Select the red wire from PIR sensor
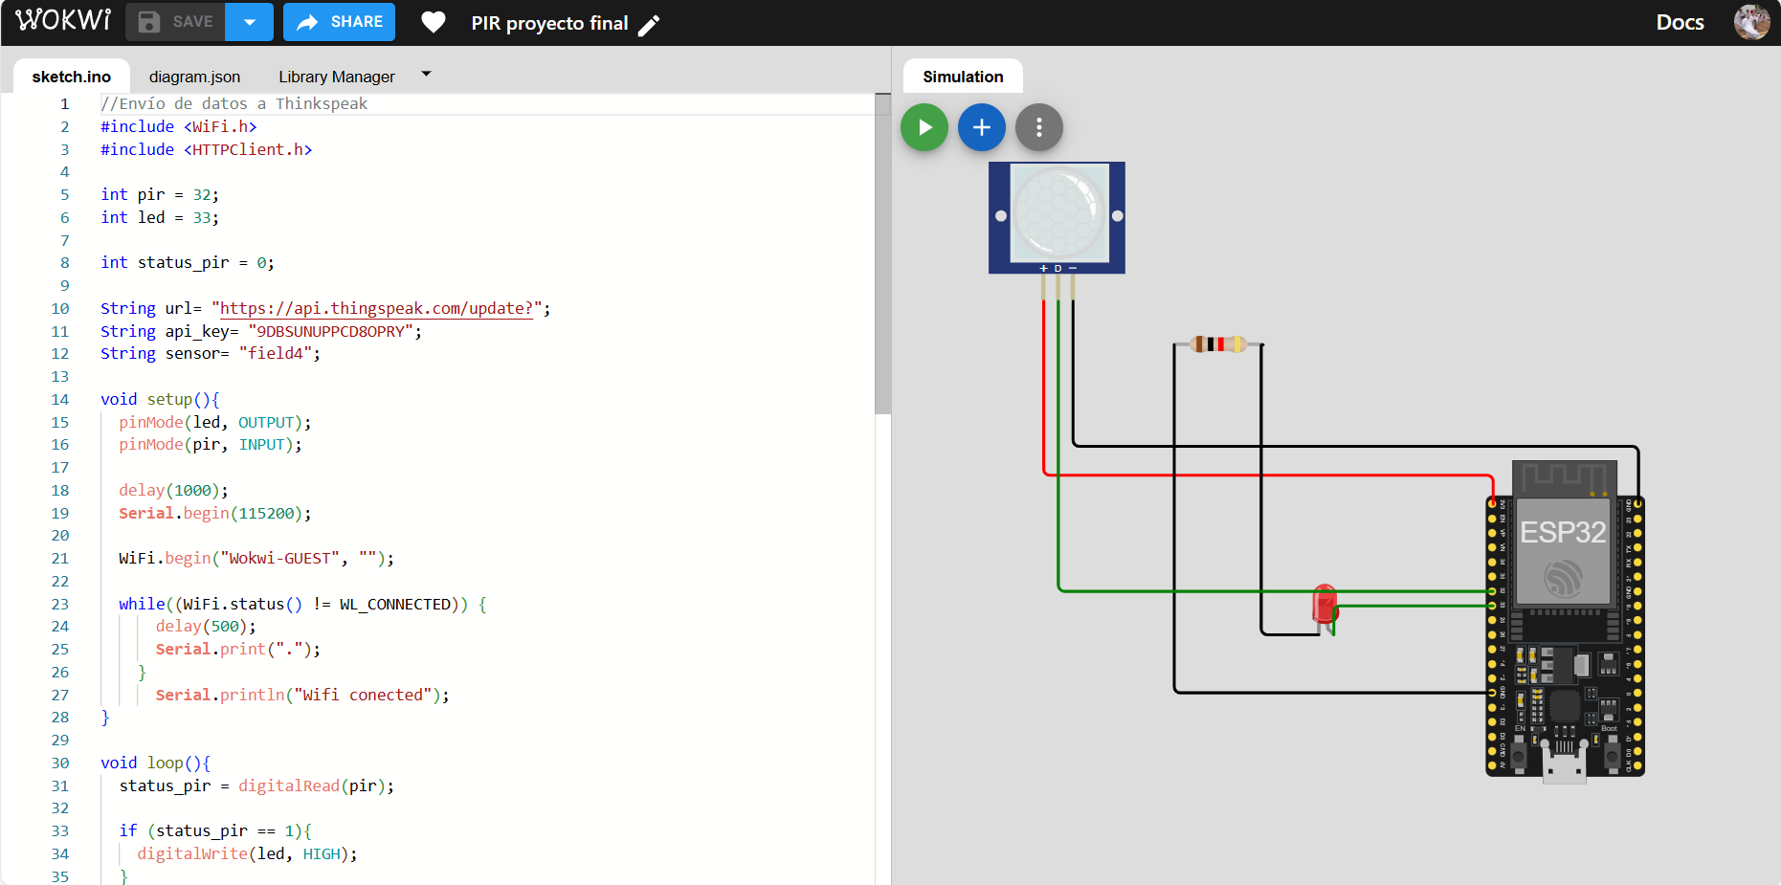 click(x=1268, y=475)
